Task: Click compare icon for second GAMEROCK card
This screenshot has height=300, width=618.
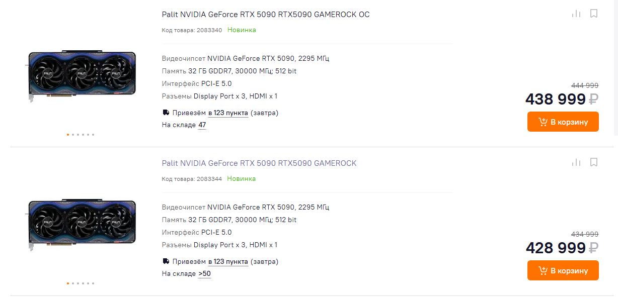Action: (576, 162)
